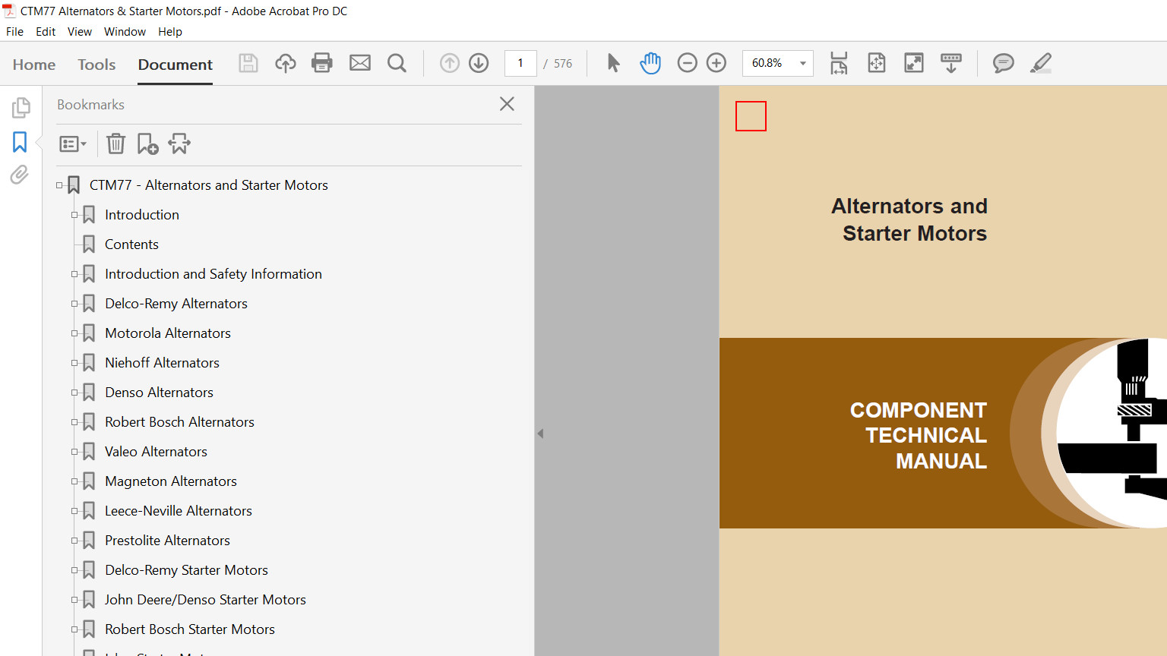Viewport: 1167px width, 656px height.
Task: Go to Delco-Remy Starter Motors bookmark
Action: pos(186,570)
